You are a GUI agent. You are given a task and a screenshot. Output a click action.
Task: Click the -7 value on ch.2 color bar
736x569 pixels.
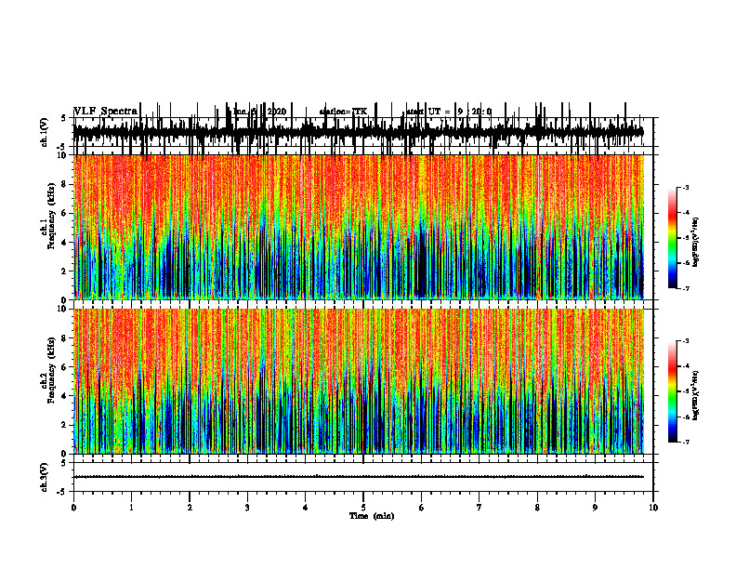click(x=685, y=443)
